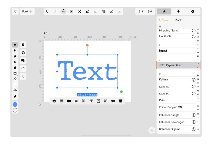Screen dimensions: 212x144
Task: Click the green handle near text box corner
Action: click(121, 92)
